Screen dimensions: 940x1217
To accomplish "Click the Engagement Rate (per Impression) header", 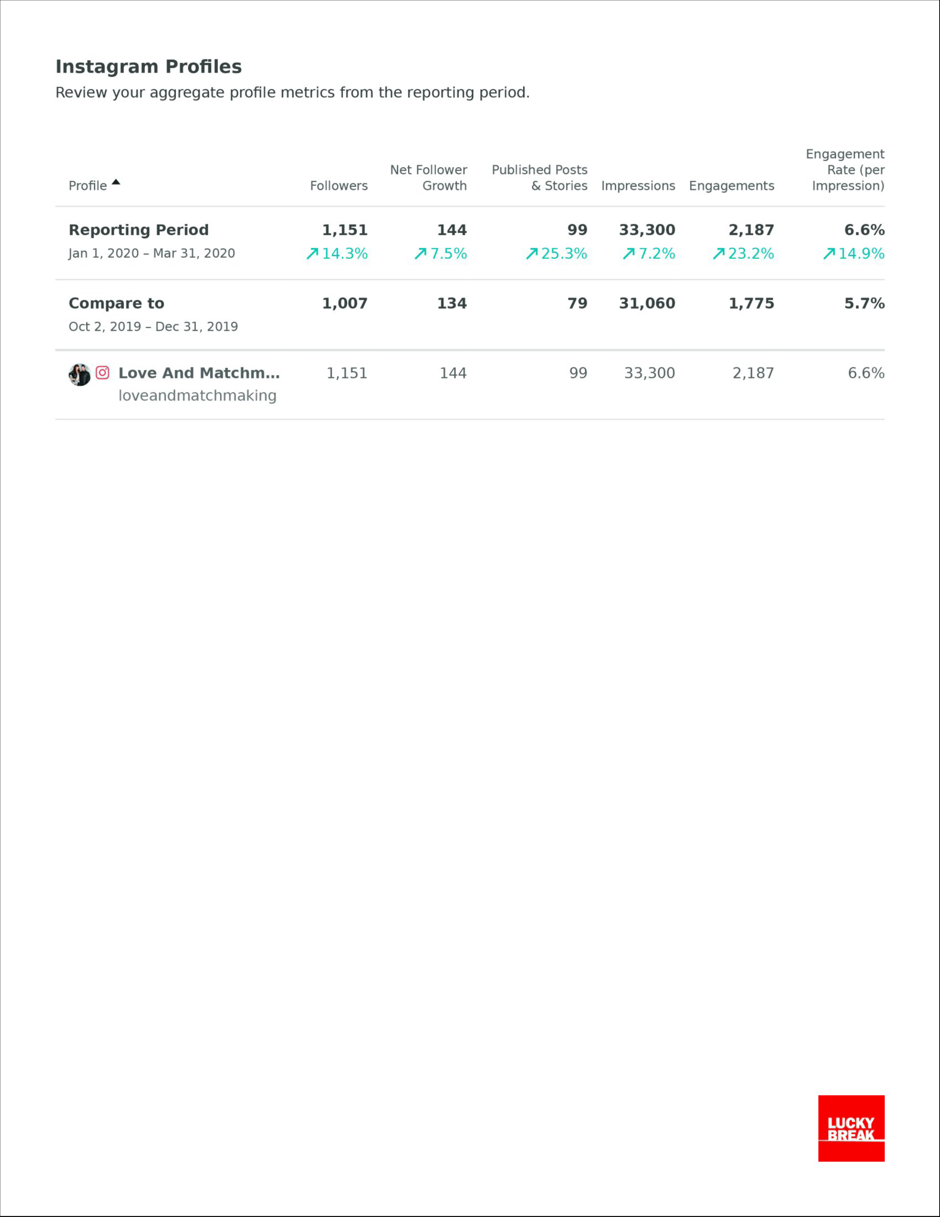I will (x=845, y=170).
